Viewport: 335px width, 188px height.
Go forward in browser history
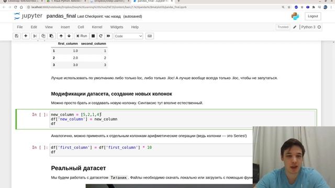(9, 7)
